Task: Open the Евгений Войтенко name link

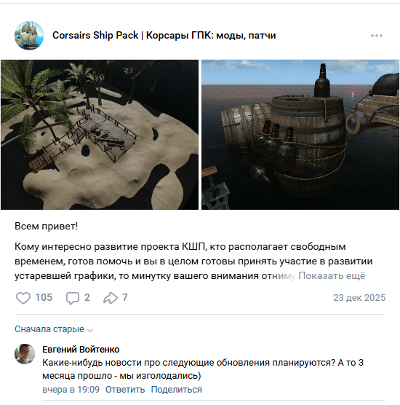Action: pos(81,350)
